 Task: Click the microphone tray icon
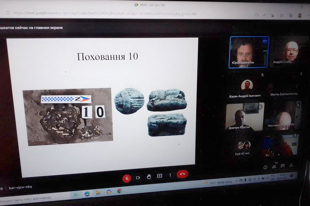(245, 180)
